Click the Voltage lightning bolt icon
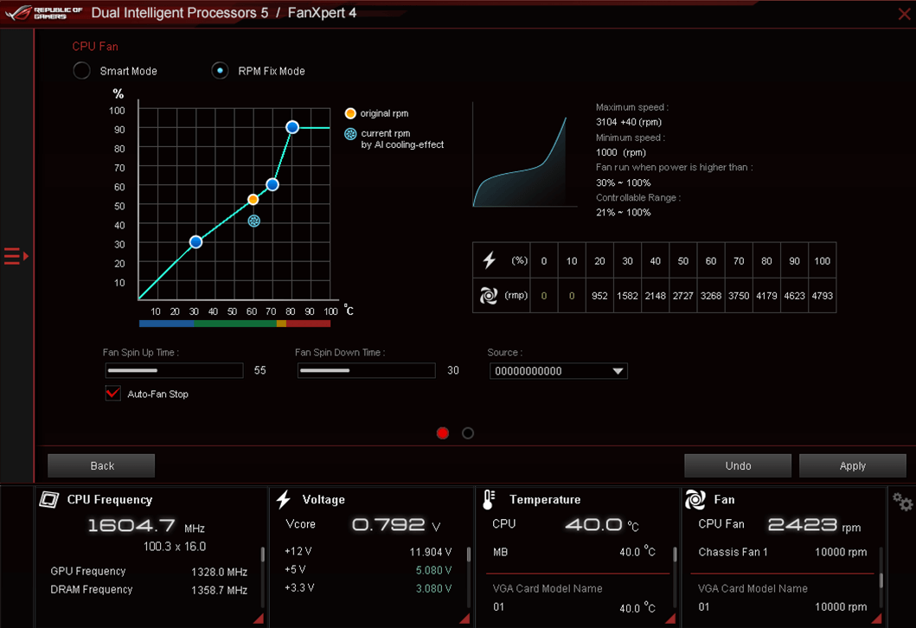This screenshot has height=628, width=916. [x=284, y=499]
